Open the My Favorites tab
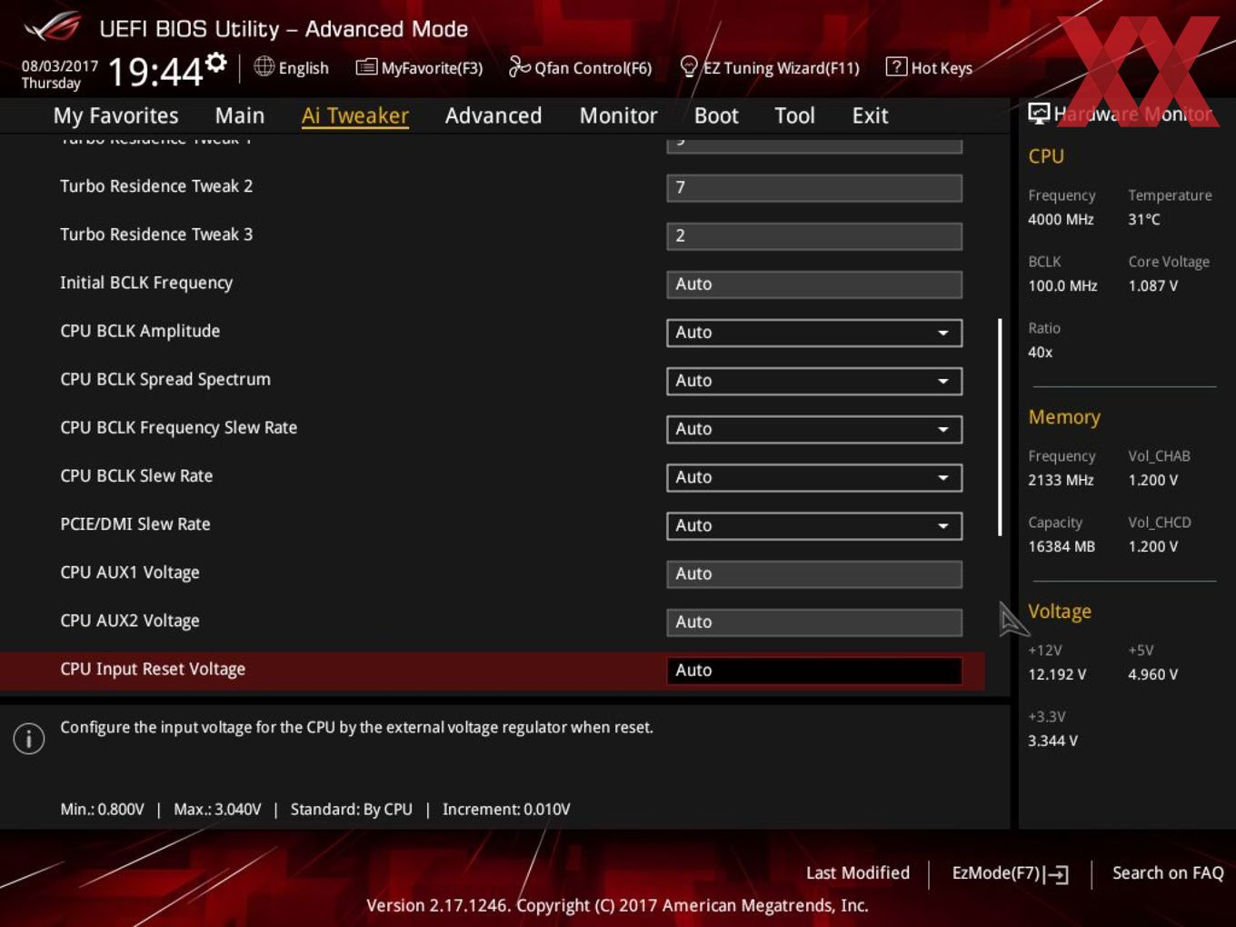 (115, 115)
